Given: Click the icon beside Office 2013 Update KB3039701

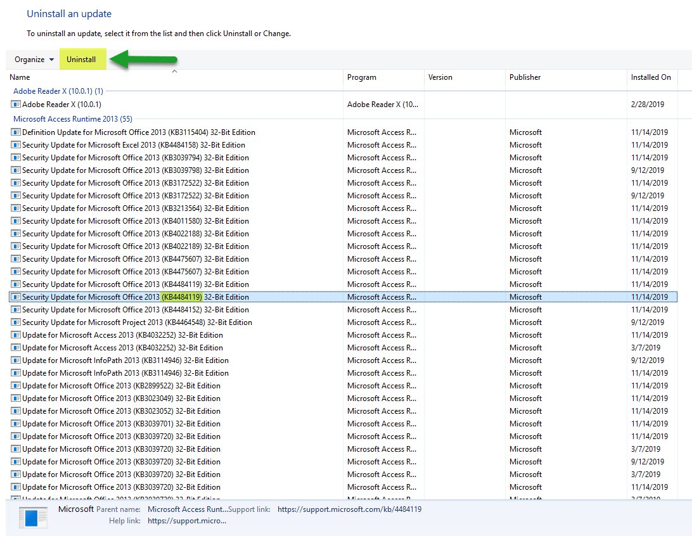Looking at the screenshot, I should (x=15, y=424).
